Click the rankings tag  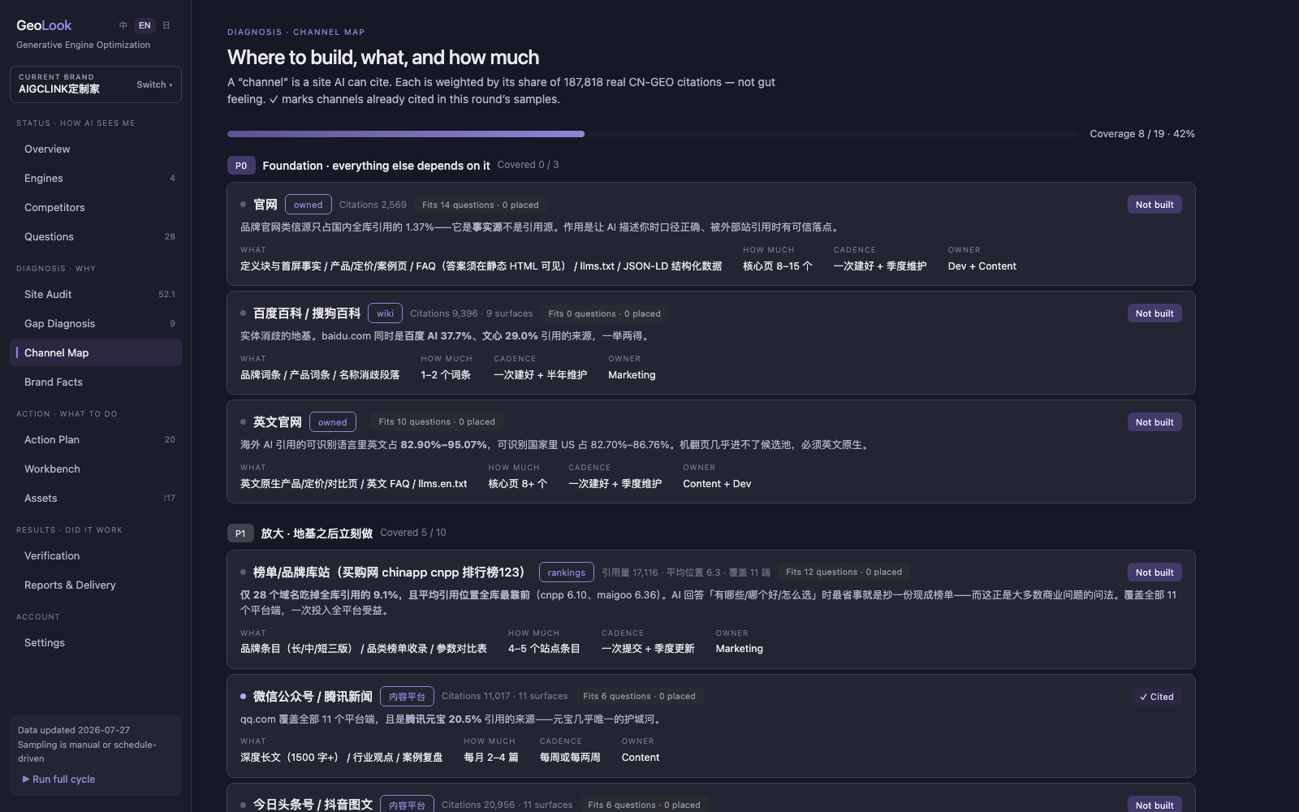coord(566,572)
